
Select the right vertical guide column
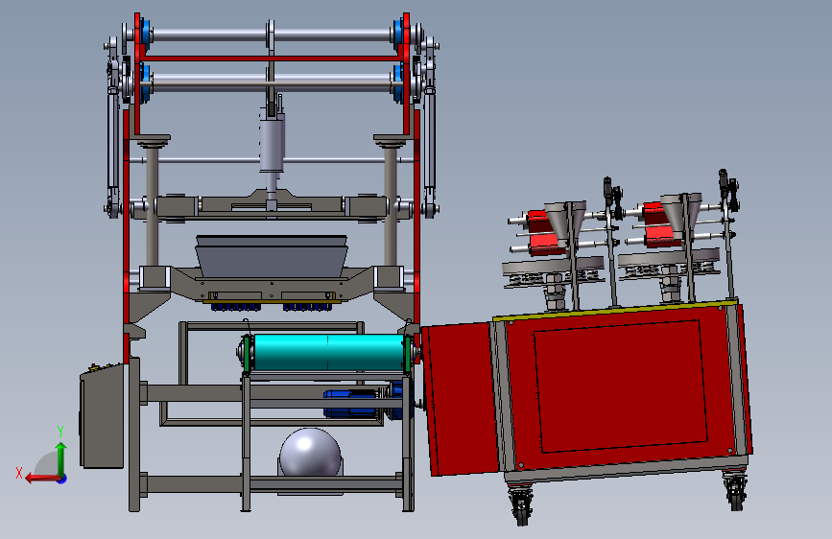(391, 207)
